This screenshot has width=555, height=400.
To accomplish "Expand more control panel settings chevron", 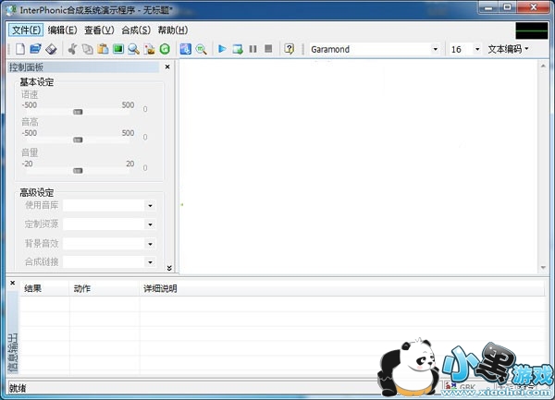I will coord(169,268).
